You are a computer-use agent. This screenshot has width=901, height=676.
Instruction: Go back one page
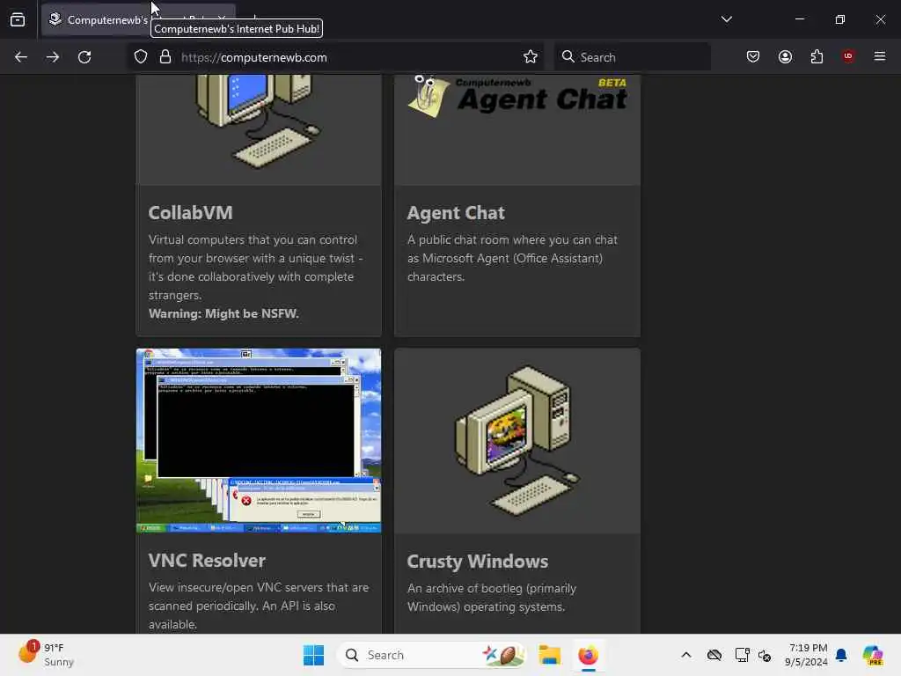coord(21,57)
